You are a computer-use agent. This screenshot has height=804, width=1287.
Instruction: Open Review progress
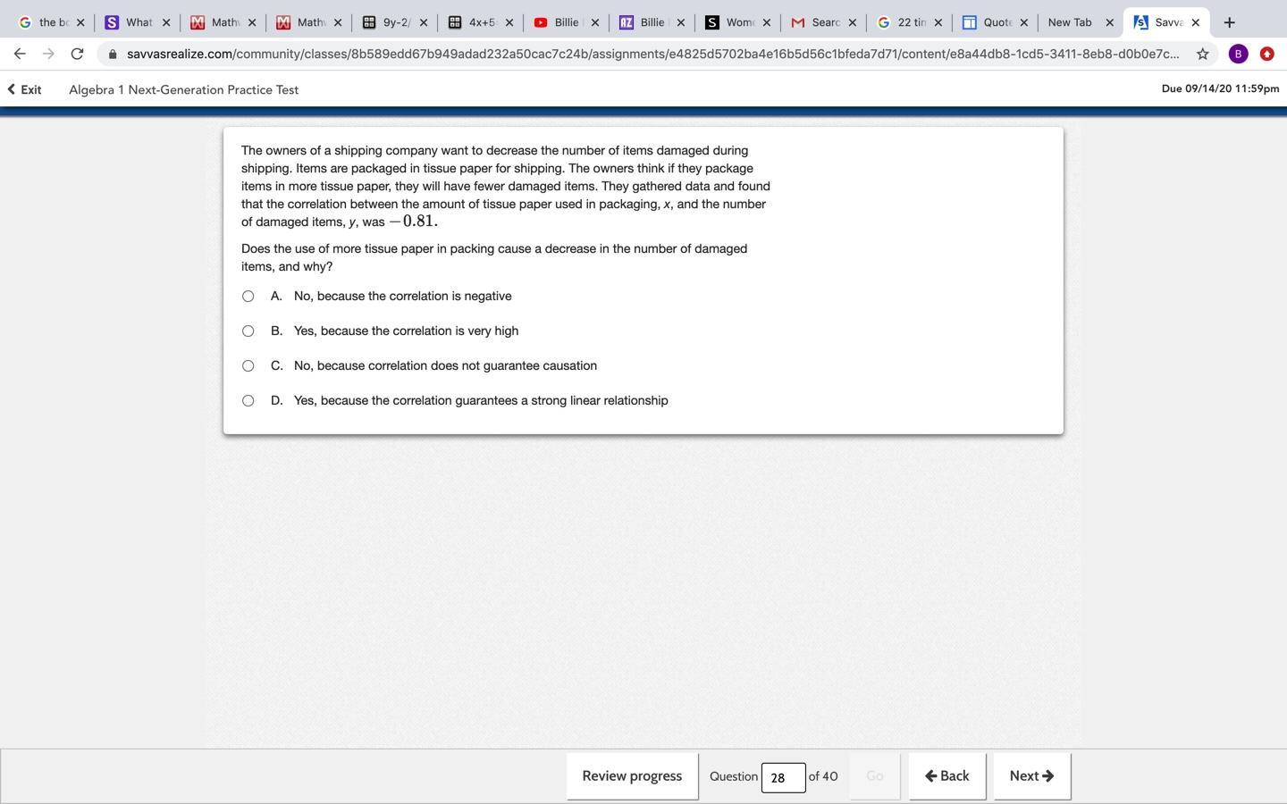pos(632,776)
